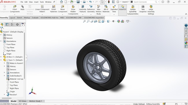Select the Move Component tool
Viewport: 188px width, 105px height.
(63, 9)
